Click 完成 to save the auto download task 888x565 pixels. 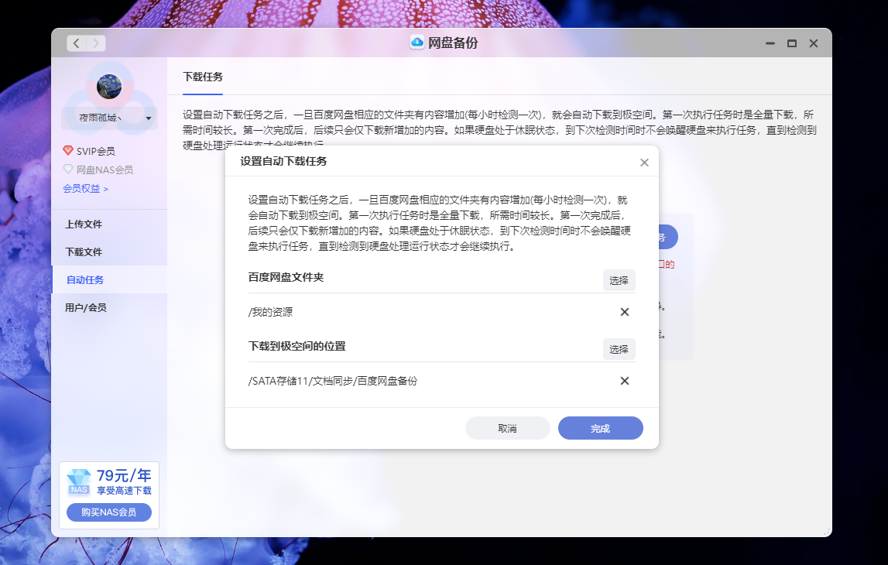(600, 428)
